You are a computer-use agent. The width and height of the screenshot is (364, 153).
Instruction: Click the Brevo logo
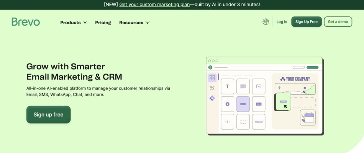click(x=26, y=22)
